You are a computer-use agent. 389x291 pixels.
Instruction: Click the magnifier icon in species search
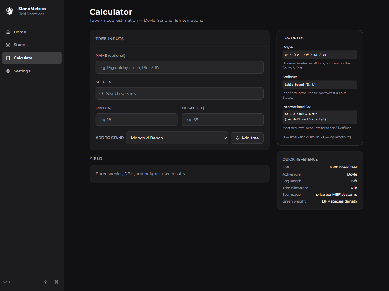tap(101, 93)
